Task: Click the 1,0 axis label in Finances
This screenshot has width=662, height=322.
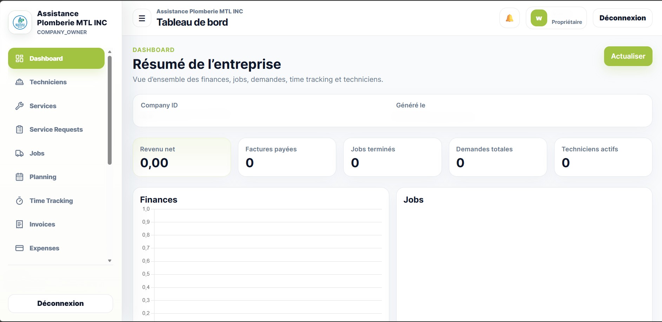Action: click(146, 209)
